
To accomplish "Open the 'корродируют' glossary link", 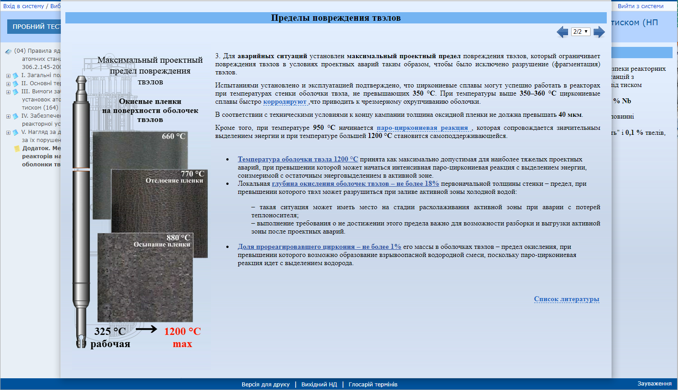I will (x=285, y=101).
